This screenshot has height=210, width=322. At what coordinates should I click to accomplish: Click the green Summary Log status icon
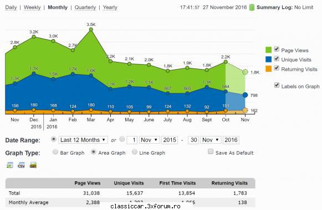[x=252, y=7]
